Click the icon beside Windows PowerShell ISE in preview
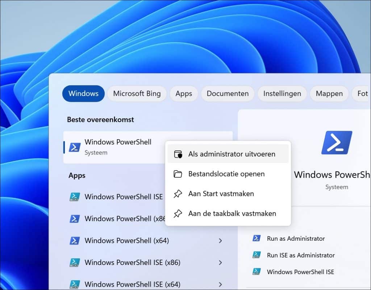 (257, 272)
